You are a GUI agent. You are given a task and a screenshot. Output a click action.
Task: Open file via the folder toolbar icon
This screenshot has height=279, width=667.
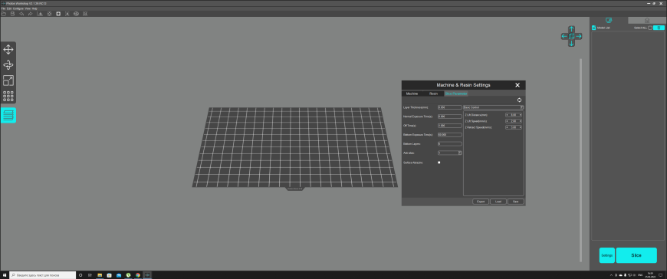(3, 14)
